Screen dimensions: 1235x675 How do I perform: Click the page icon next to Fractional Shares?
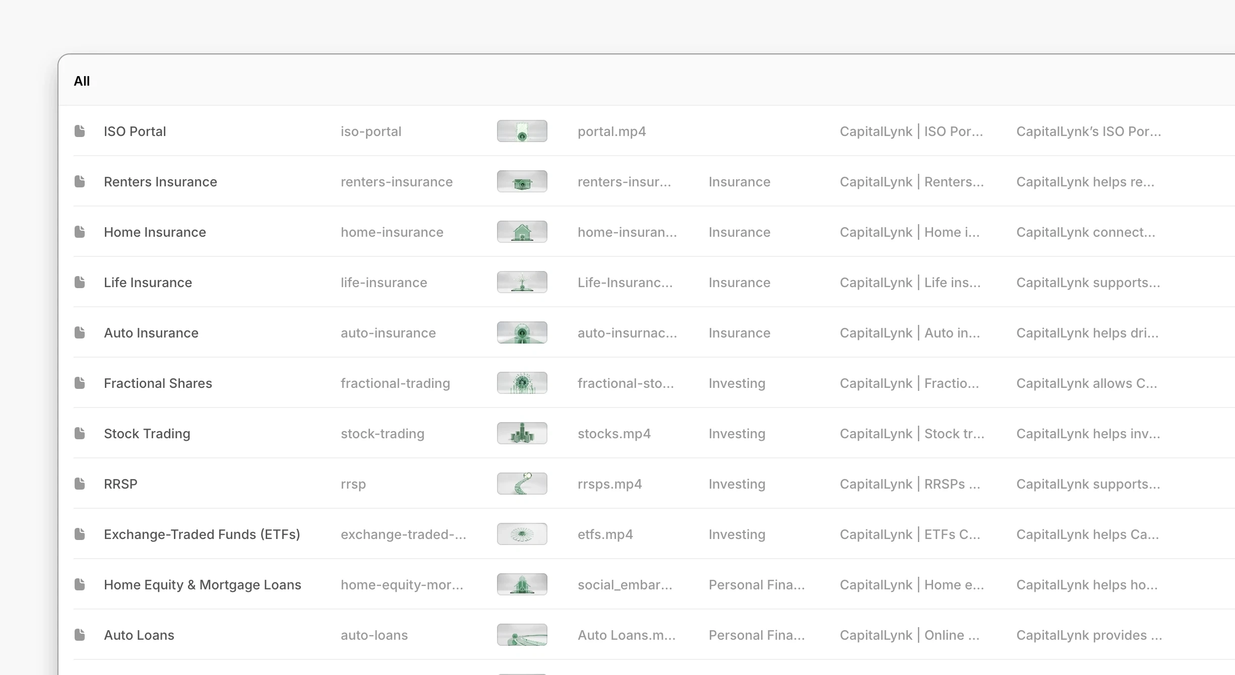coord(80,383)
